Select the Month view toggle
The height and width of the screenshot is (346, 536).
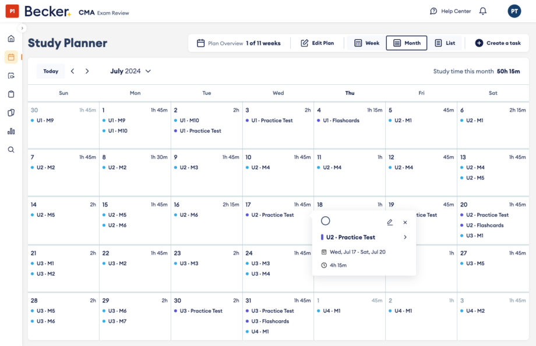(407, 43)
